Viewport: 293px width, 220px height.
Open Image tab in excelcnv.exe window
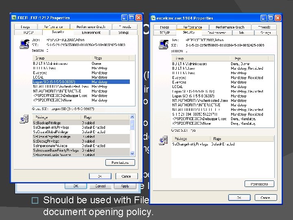(165, 27)
